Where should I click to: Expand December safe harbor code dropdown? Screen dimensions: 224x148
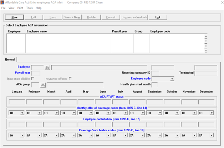(212, 135)
